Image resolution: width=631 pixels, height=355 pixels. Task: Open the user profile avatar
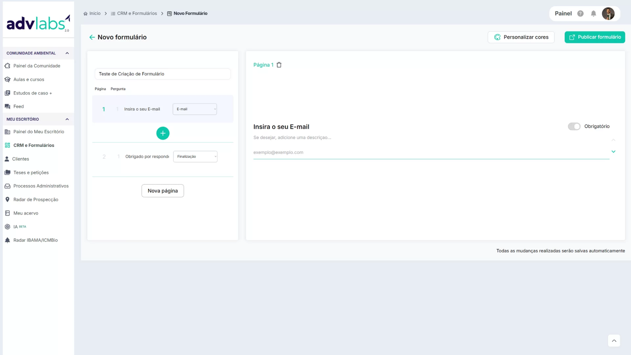608,13
